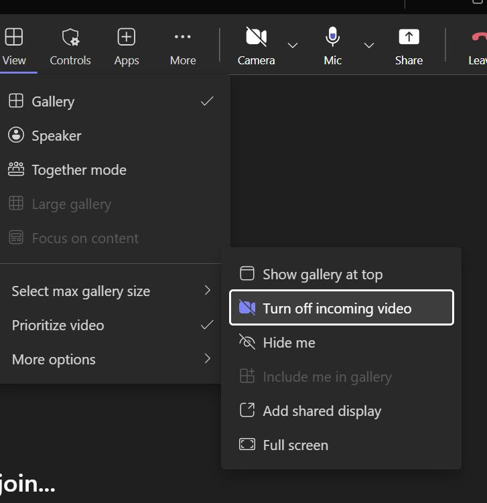Open the View toolbar button

(14, 46)
